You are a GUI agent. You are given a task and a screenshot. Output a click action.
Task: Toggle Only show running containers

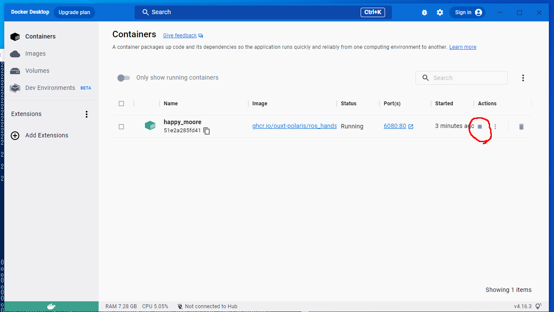click(x=123, y=78)
